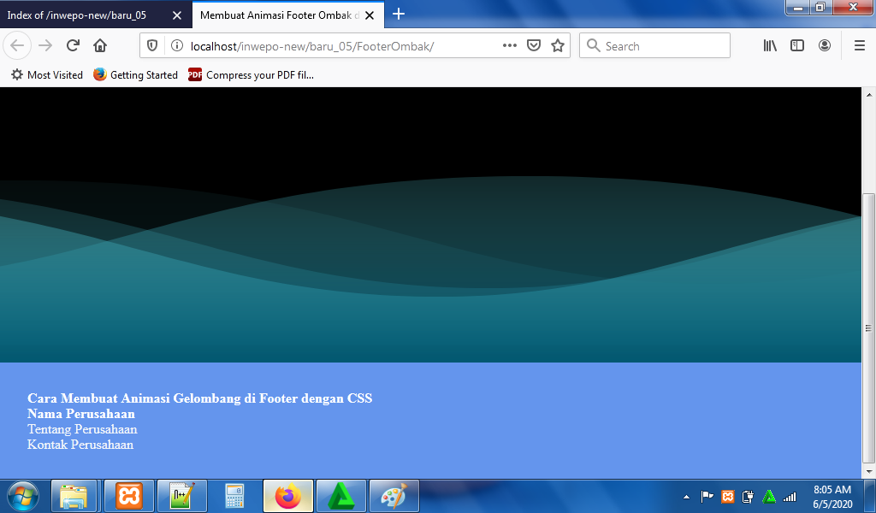Screen dimensions: 876x513
Task: Click the XAMPP system tray icon
Action: pyautogui.click(x=727, y=496)
